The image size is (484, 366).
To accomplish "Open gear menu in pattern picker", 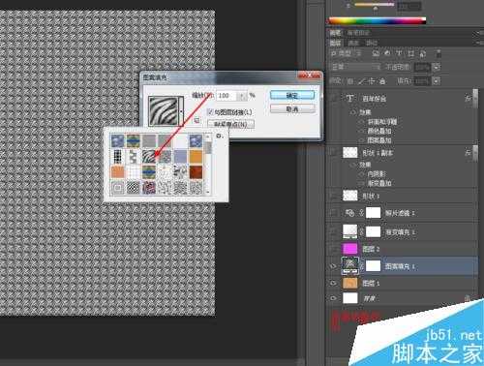I will click(x=220, y=136).
